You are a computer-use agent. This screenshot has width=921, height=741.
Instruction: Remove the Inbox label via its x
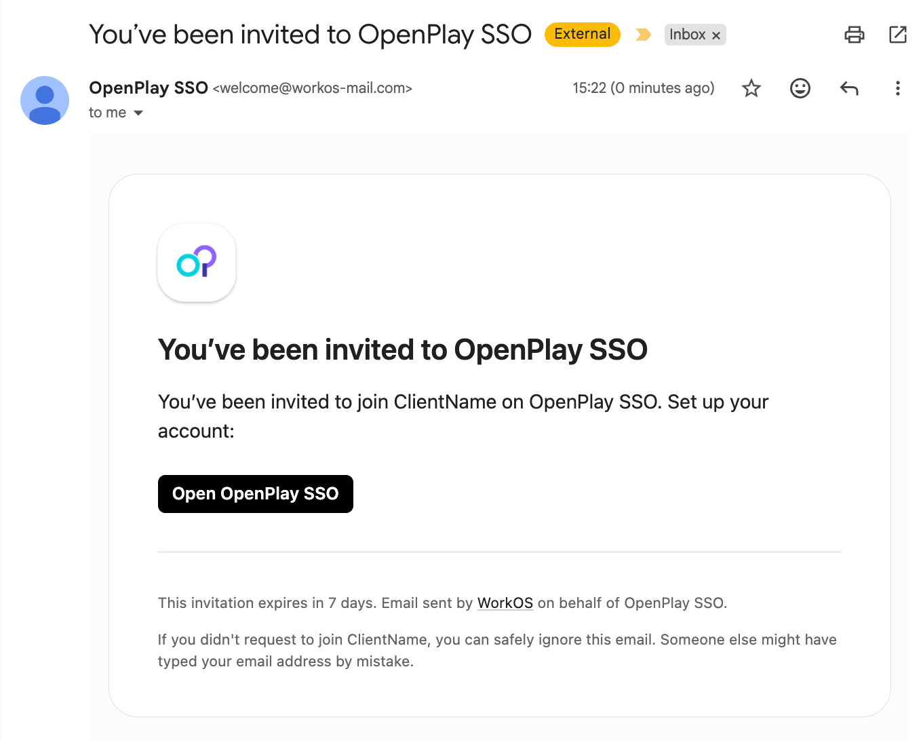pyautogui.click(x=716, y=35)
